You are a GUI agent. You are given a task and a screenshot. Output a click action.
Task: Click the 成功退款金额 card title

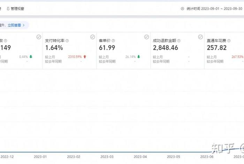pyautogui.click(x=164, y=40)
